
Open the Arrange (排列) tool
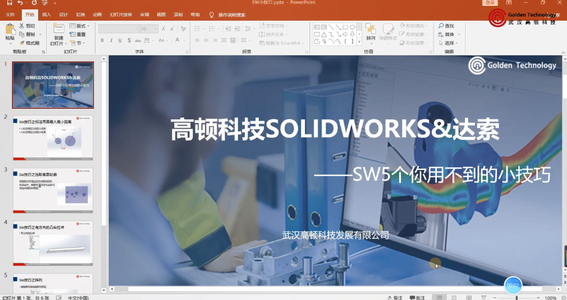click(x=371, y=32)
